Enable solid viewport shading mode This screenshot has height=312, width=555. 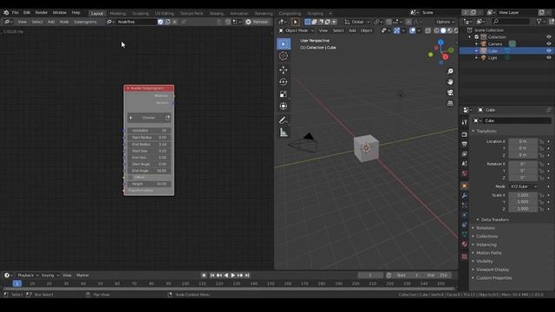tap(443, 31)
